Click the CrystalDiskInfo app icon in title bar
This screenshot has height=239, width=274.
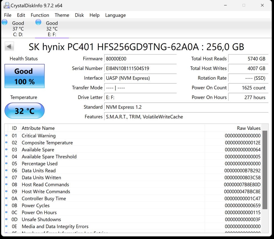(x=6, y=5)
